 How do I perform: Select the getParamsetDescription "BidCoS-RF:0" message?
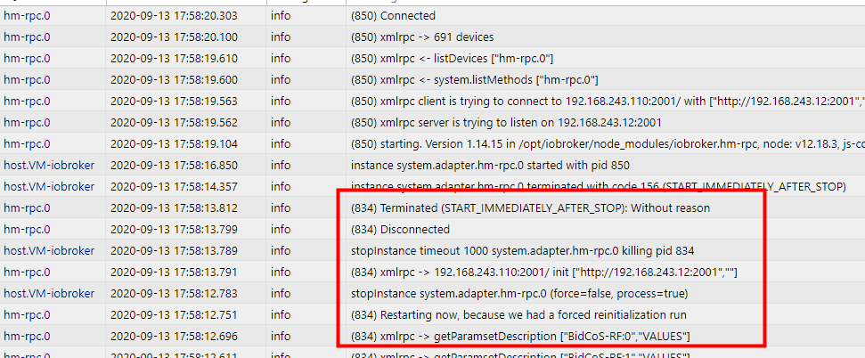pyautogui.click(x=521, y=336)
